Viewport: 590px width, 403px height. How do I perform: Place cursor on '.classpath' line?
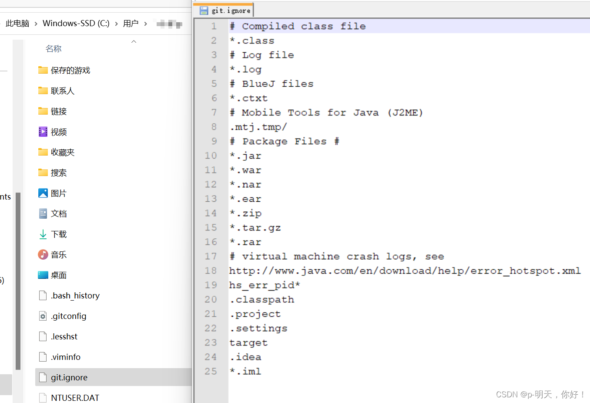pos(262,299)
